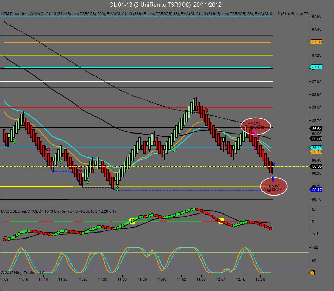334x291 pixels.
Task: Click the Entry @ 86.48 label
Action: pyautogui.click(x=256, y=125)
